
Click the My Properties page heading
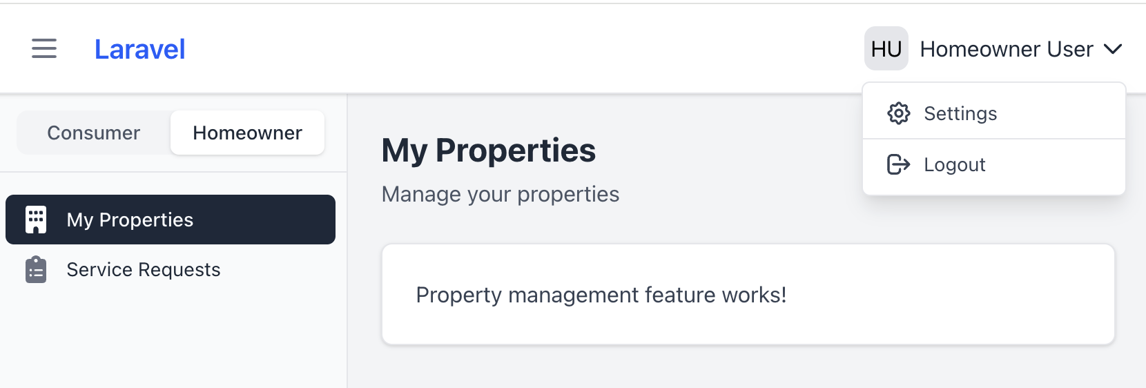coord(488,151)
